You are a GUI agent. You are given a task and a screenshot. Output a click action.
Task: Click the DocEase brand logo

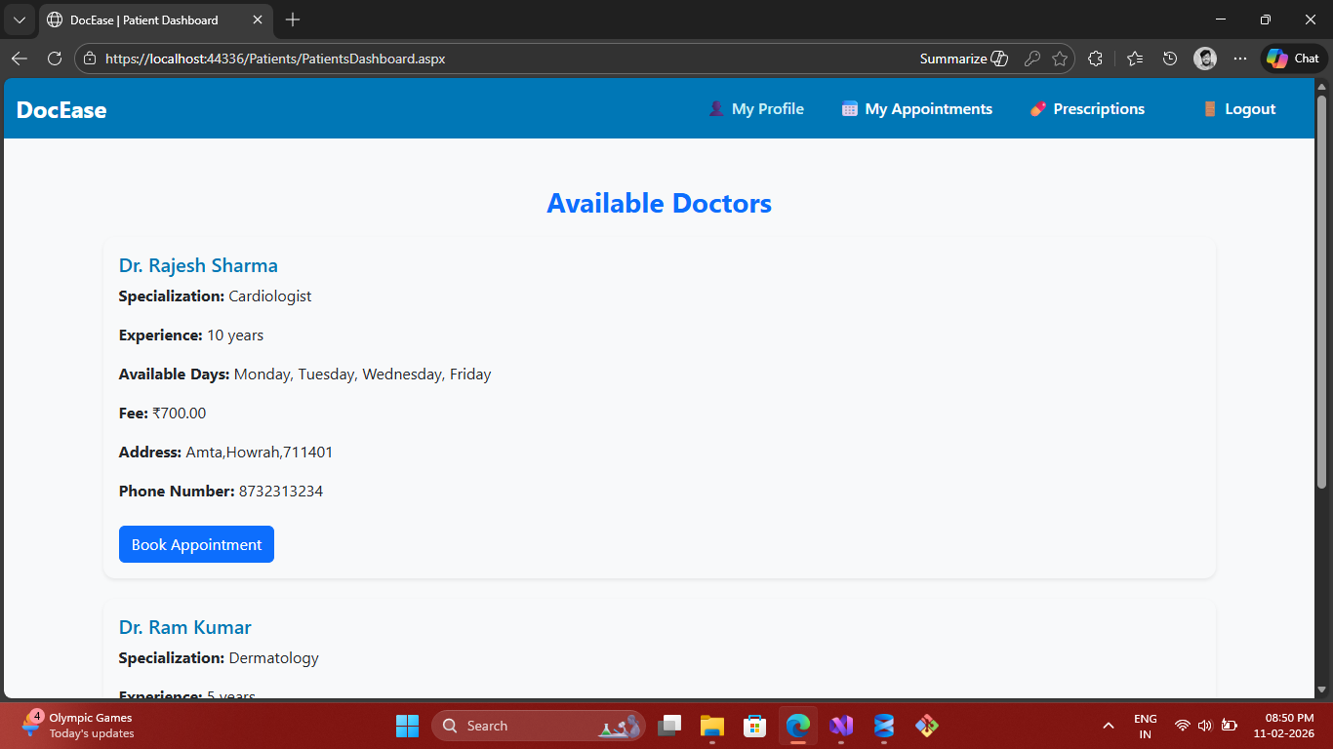61,110
